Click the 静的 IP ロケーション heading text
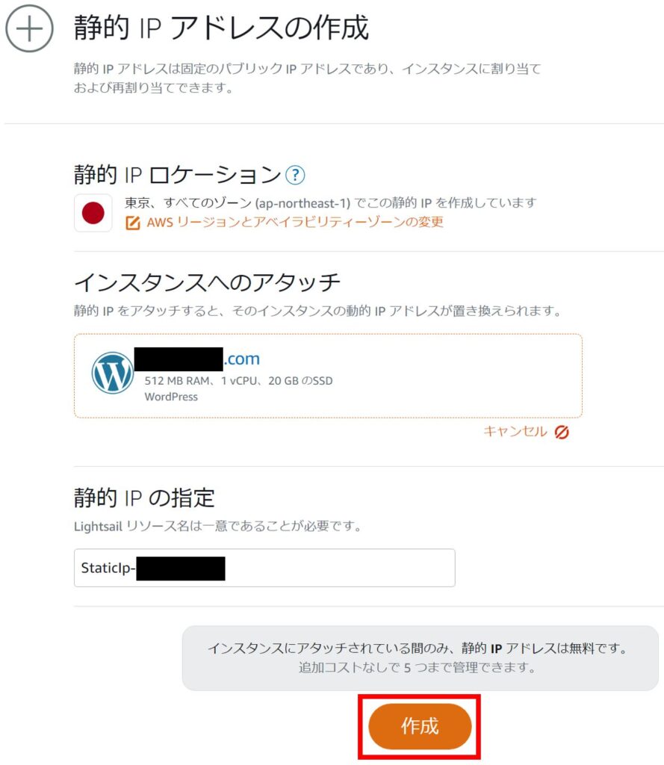This screenshot has width=664, height=765. click(178, 175)
